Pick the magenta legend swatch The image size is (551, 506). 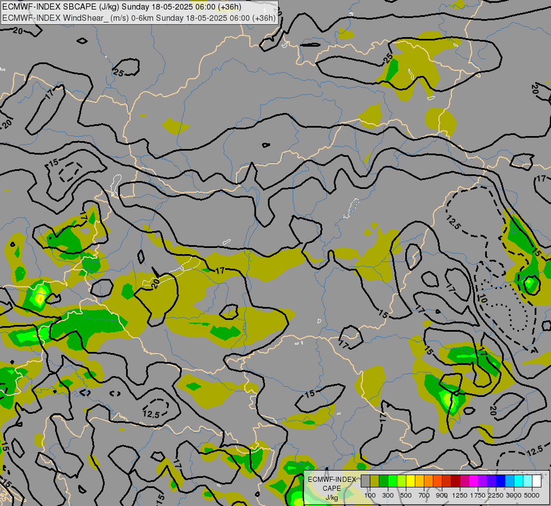tap(474, 481)
